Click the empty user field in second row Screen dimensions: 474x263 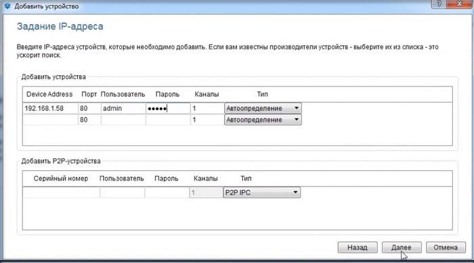[x=123, y=120]
